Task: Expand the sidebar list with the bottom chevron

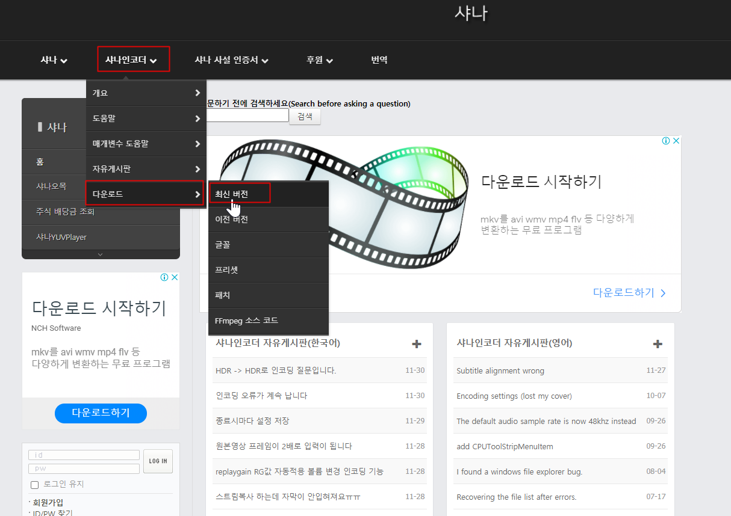Action: (101, 254)
